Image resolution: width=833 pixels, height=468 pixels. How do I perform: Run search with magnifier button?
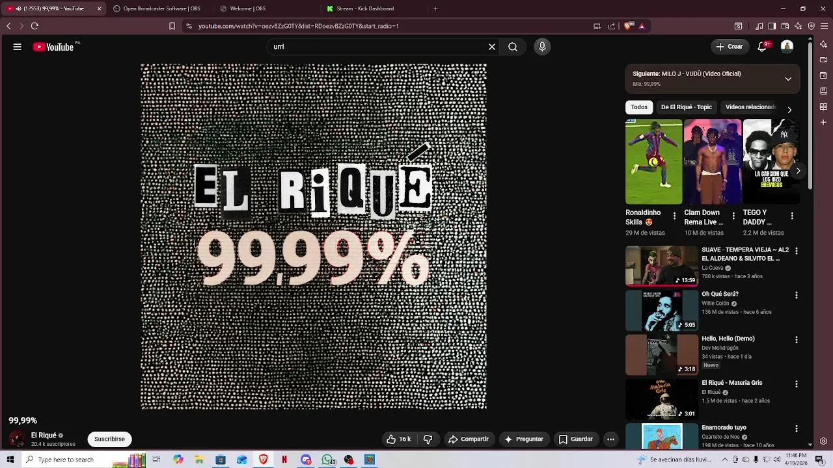click(513, 47)
